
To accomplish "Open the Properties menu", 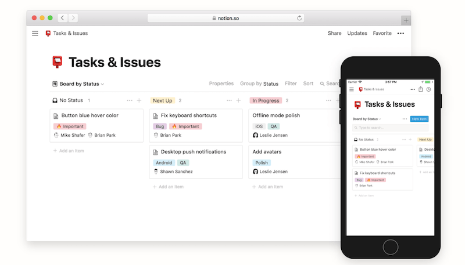I will point(221,84).
